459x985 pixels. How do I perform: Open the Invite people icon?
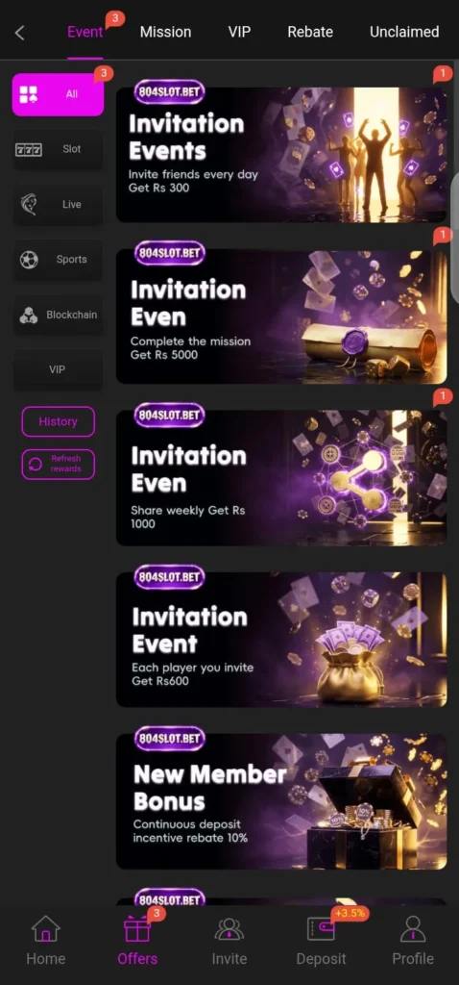[229, 930]
